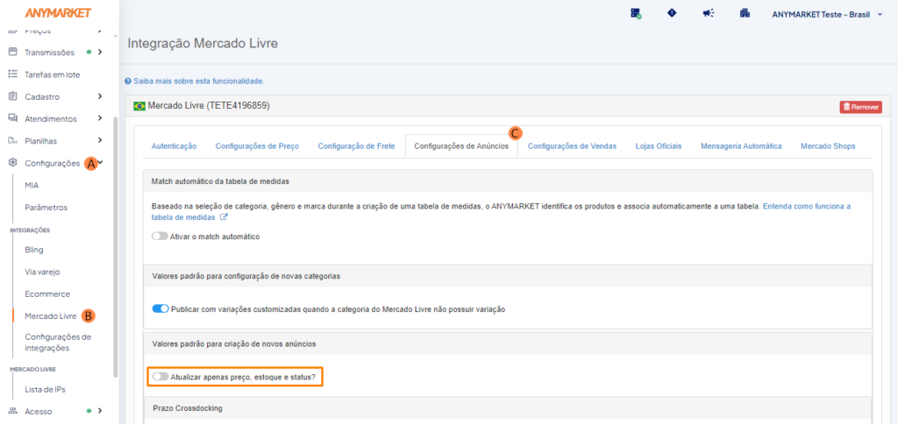Viewport: 898px width, 424px height.
Task: Select Mercado Livre in sidebar
Action: click(51, 316)
